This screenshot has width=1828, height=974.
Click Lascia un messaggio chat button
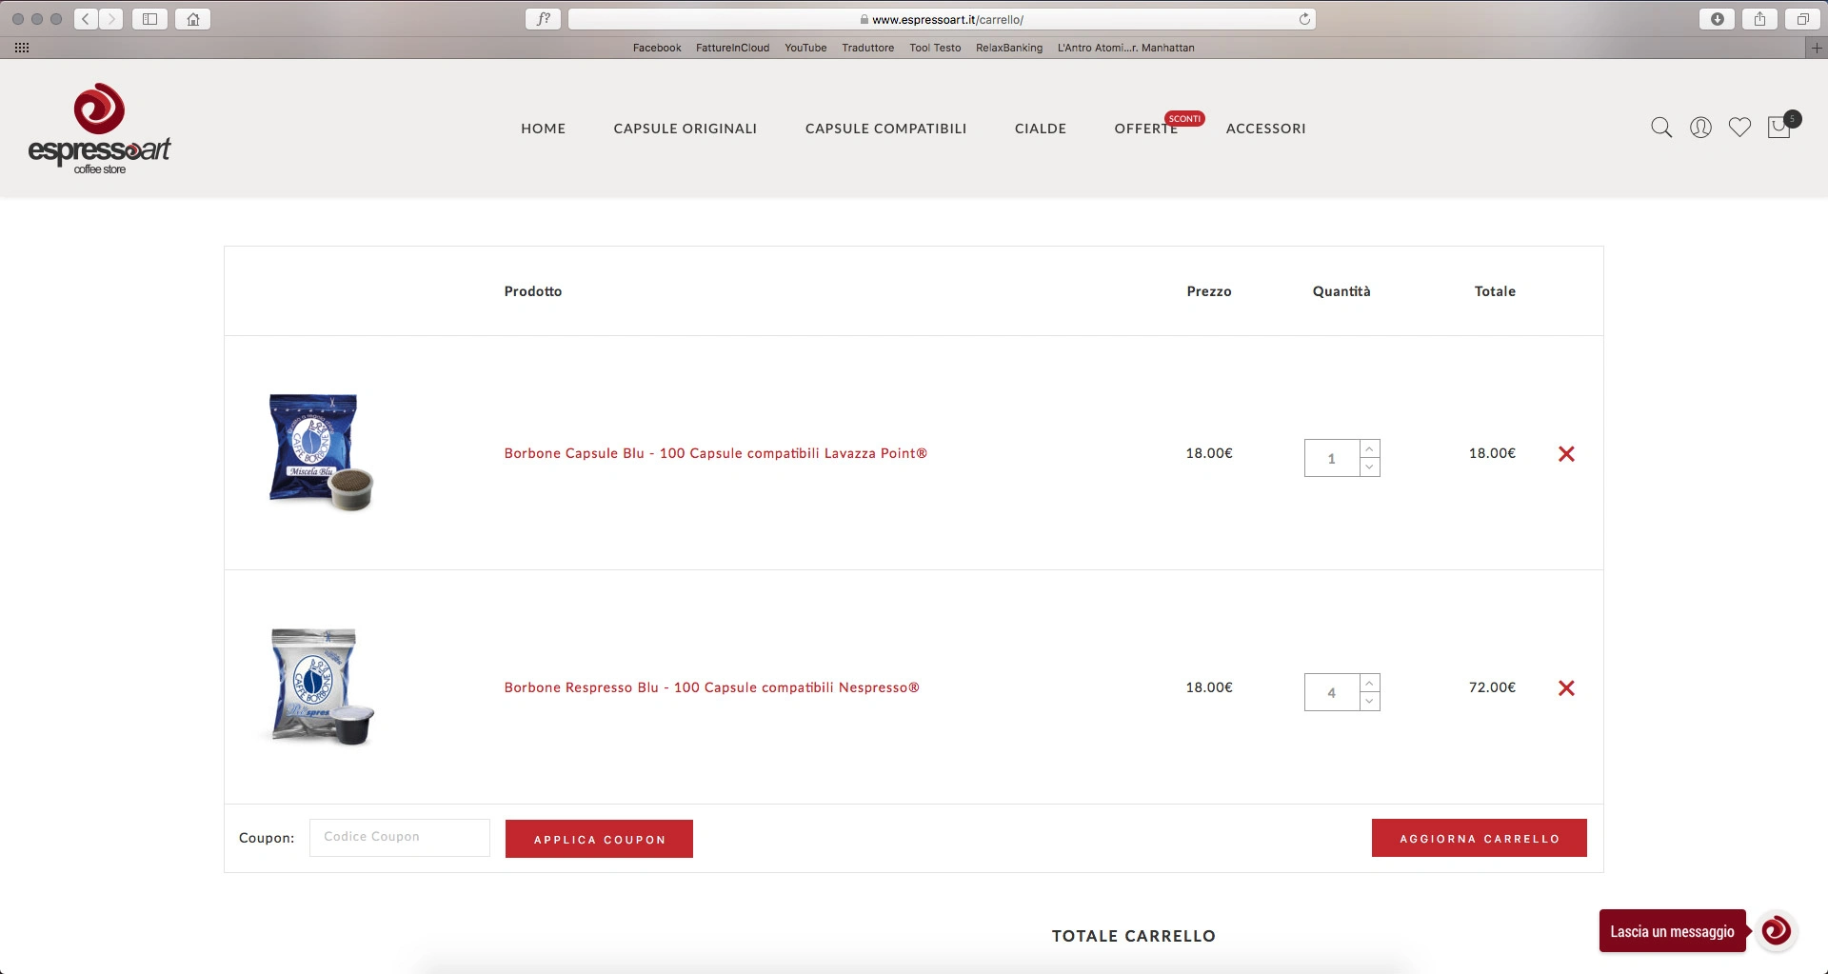click(1672, 931)
